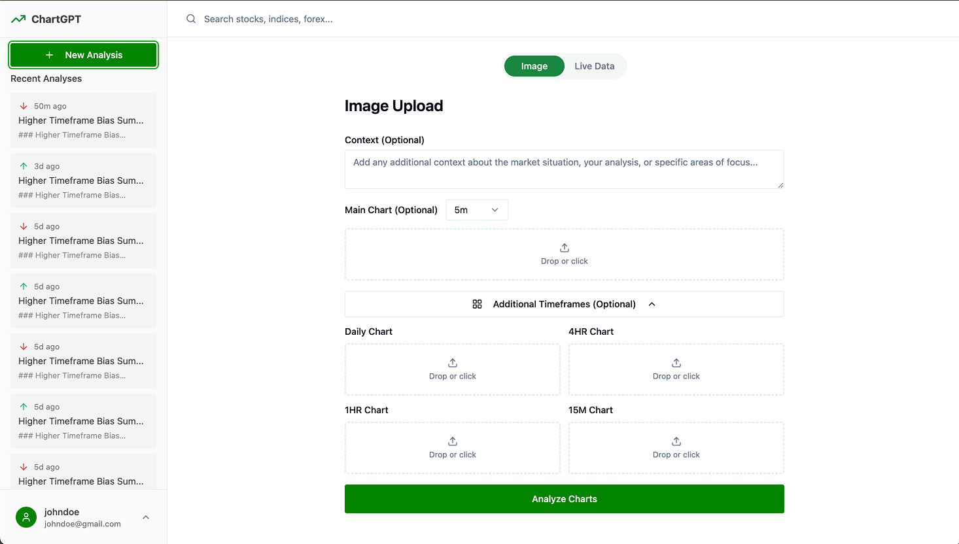This screenshot has width=959, height=544.
Task: Click the Additional Timeframes (Optional) label
Action: tap(565, 304)
